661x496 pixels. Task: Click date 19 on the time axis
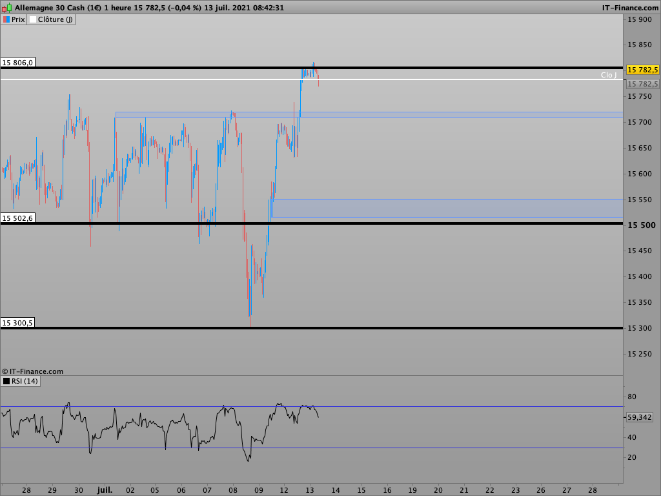(x=412, y=490)
